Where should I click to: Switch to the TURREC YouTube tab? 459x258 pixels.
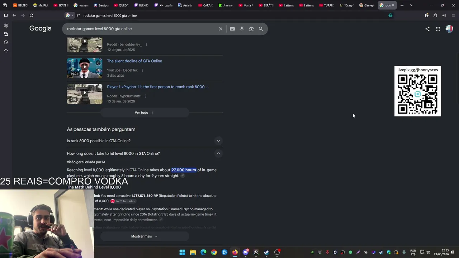[x=326, y=5]
